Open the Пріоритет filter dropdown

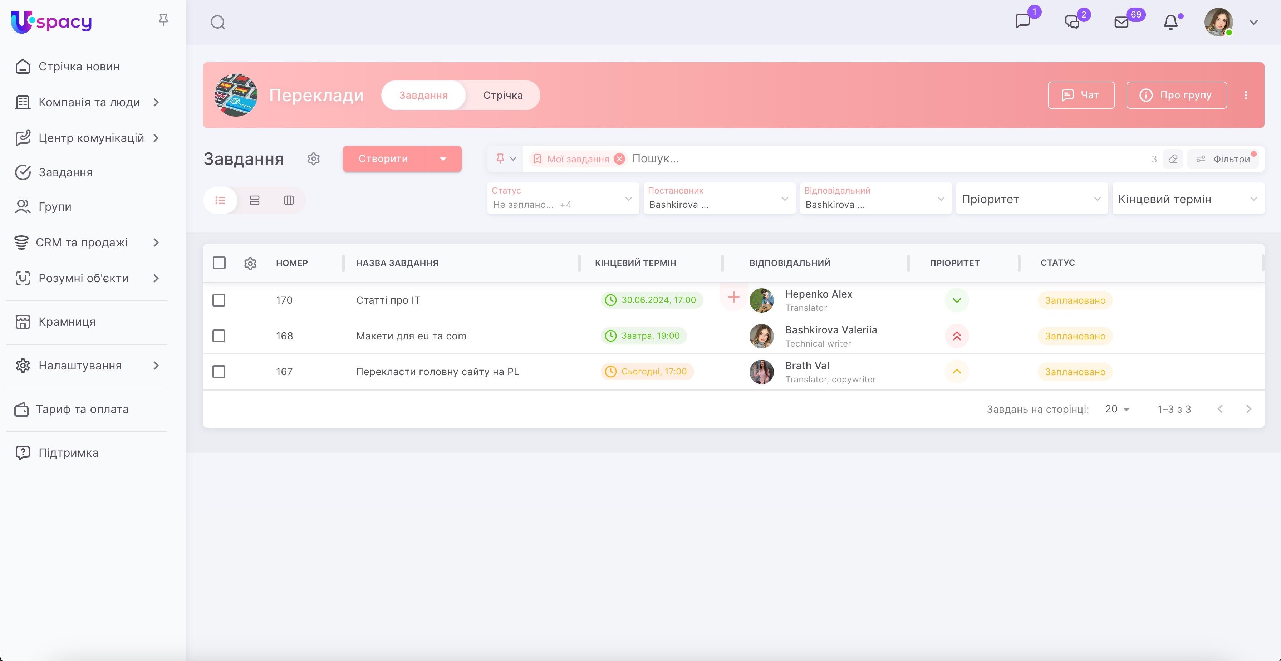point(1031,199)
